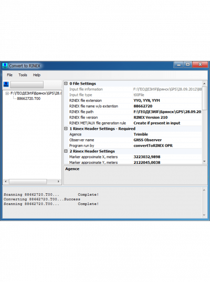Edit Marker approximate Y value 2122045,0038

(x=167, y=162)
